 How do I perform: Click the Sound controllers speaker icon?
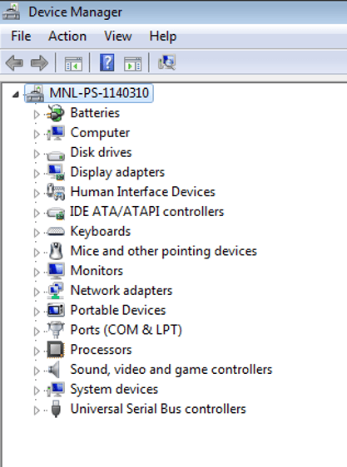coord(55,370)
